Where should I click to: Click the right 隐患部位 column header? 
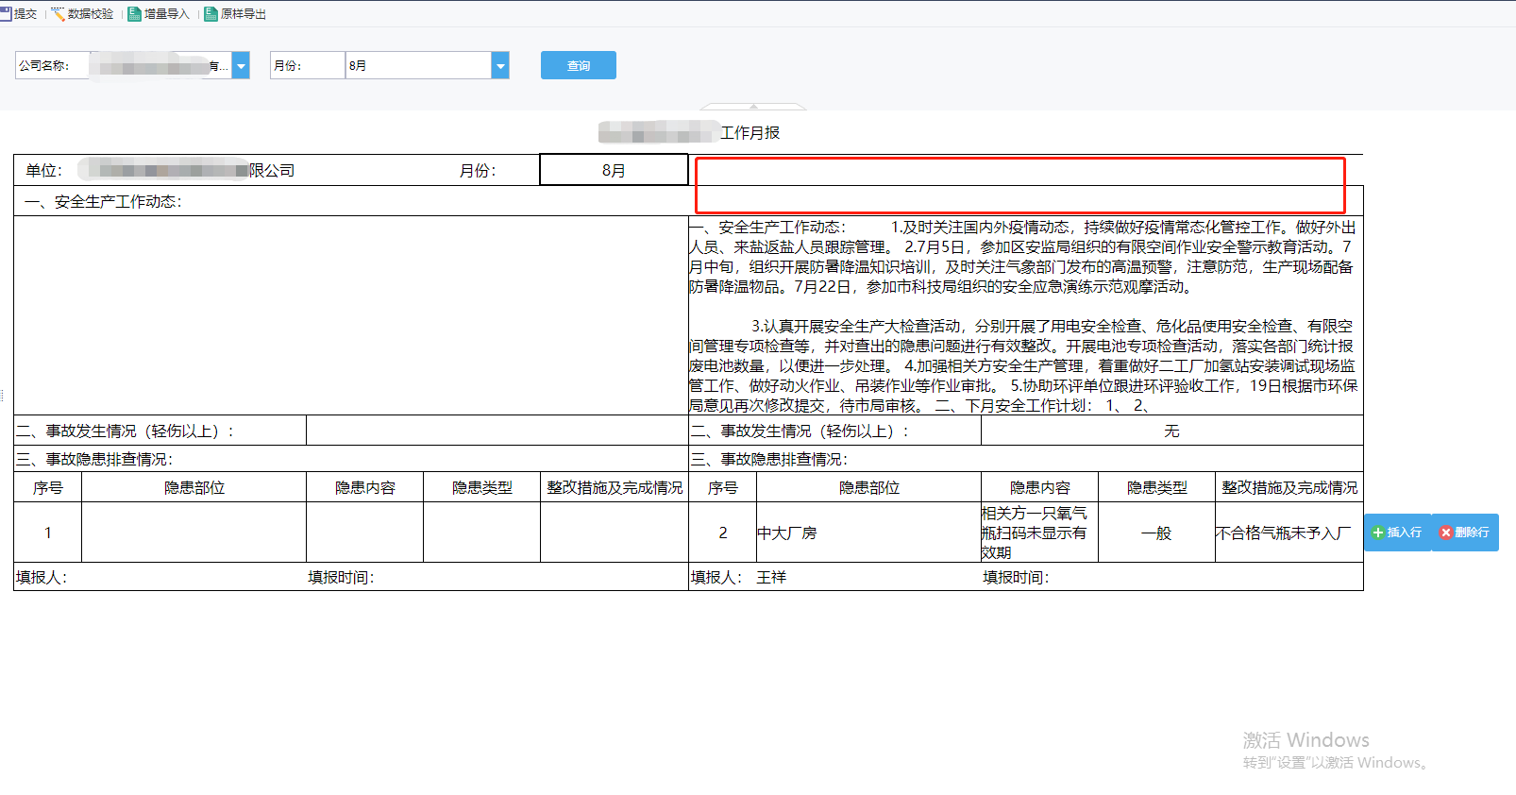pos(869,487)
